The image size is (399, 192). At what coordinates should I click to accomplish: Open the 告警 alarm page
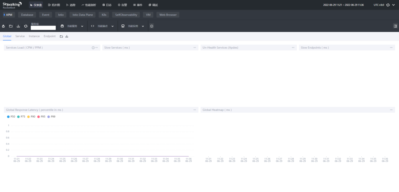pos(122,5)
